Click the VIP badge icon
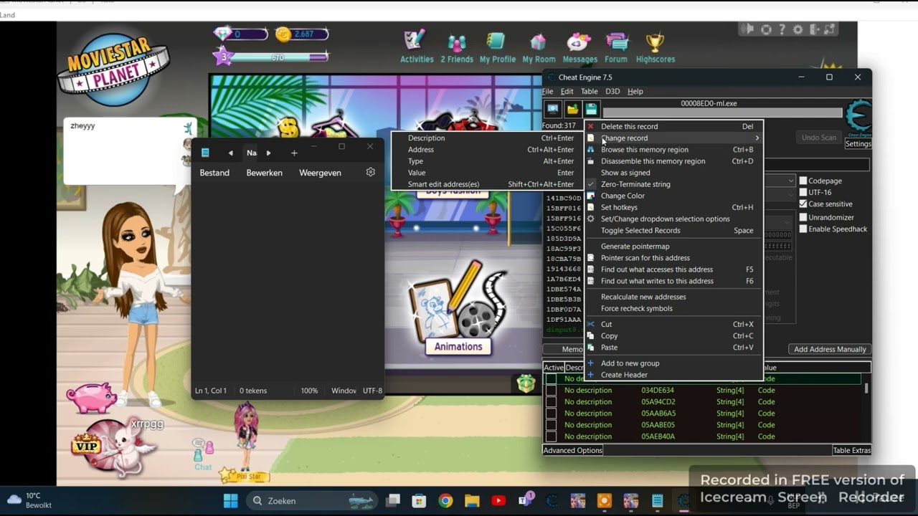 86,445
